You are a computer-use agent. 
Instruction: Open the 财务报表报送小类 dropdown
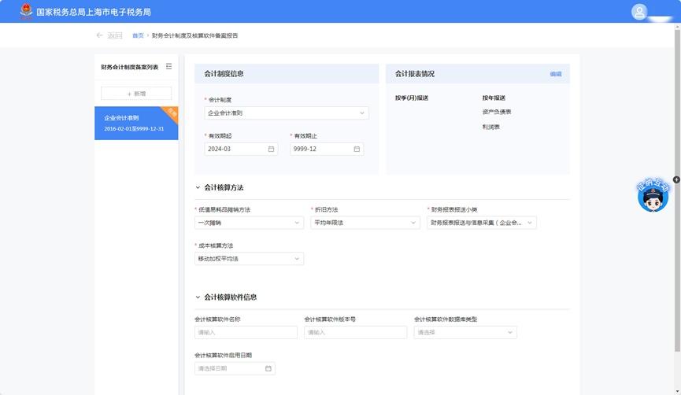tap(482, 223)
